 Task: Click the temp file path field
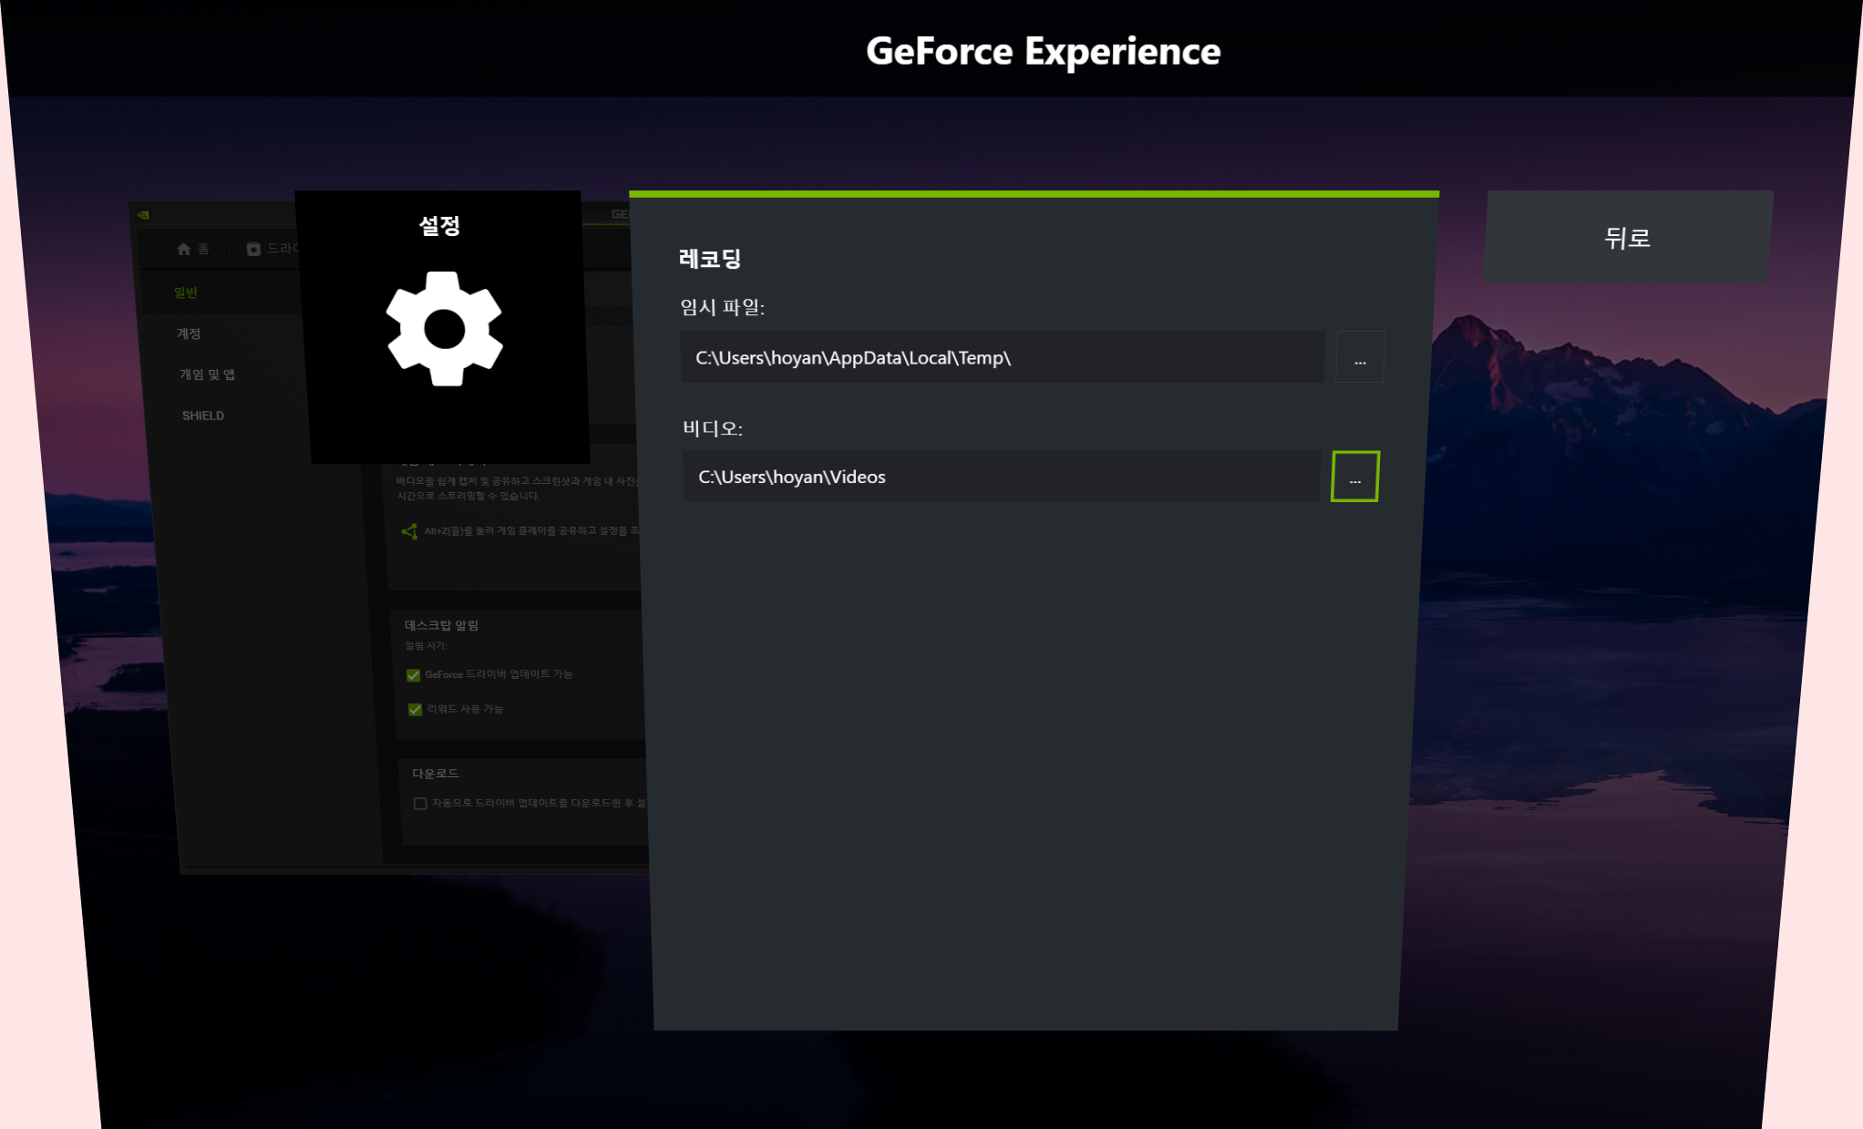click(x=1001, y=357)
